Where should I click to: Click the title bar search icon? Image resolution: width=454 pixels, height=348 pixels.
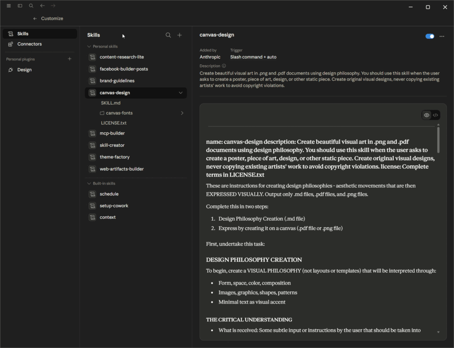point(31,6)
